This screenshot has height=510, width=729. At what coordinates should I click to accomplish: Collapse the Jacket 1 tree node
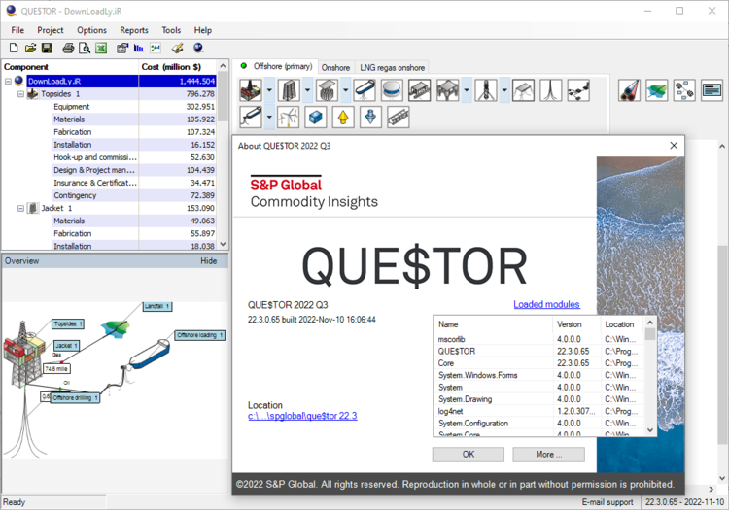pos(21,208)
